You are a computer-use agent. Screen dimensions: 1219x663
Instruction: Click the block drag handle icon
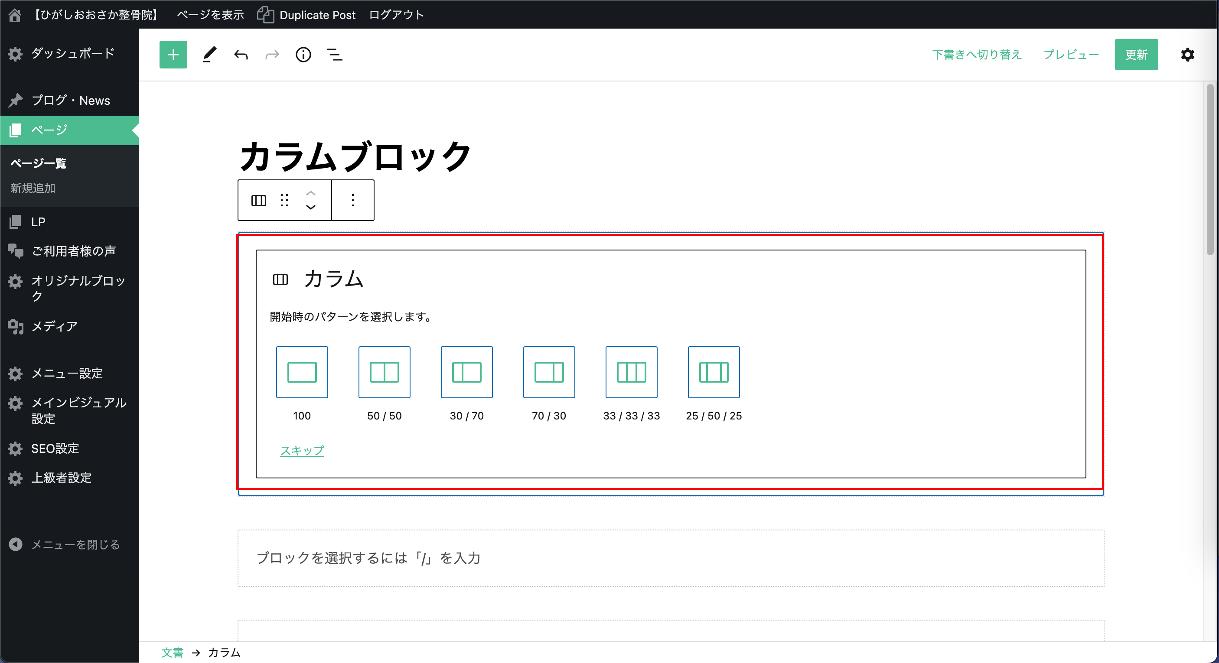pos(284,201)
